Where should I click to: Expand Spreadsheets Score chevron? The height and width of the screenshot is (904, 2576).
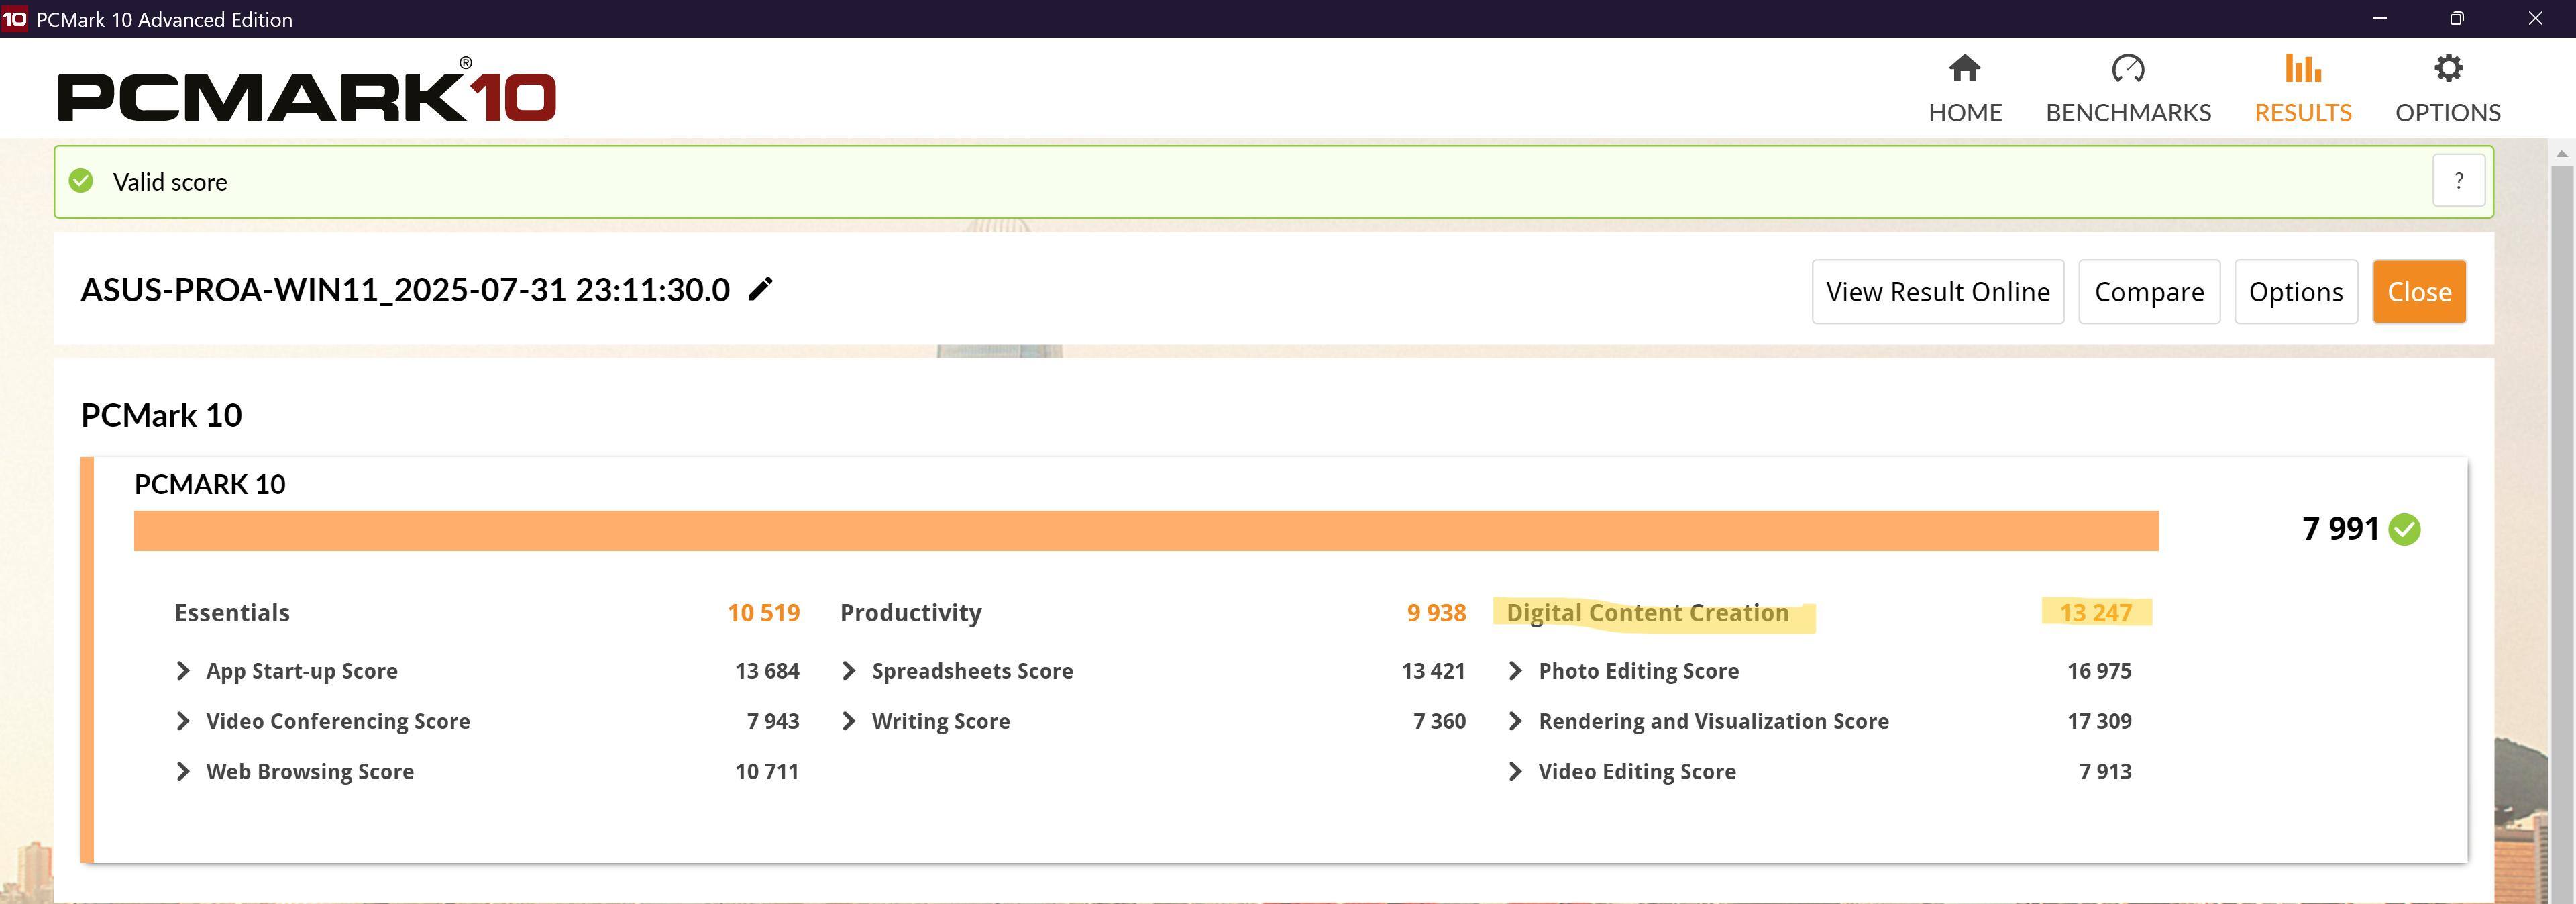coord(849,671)
